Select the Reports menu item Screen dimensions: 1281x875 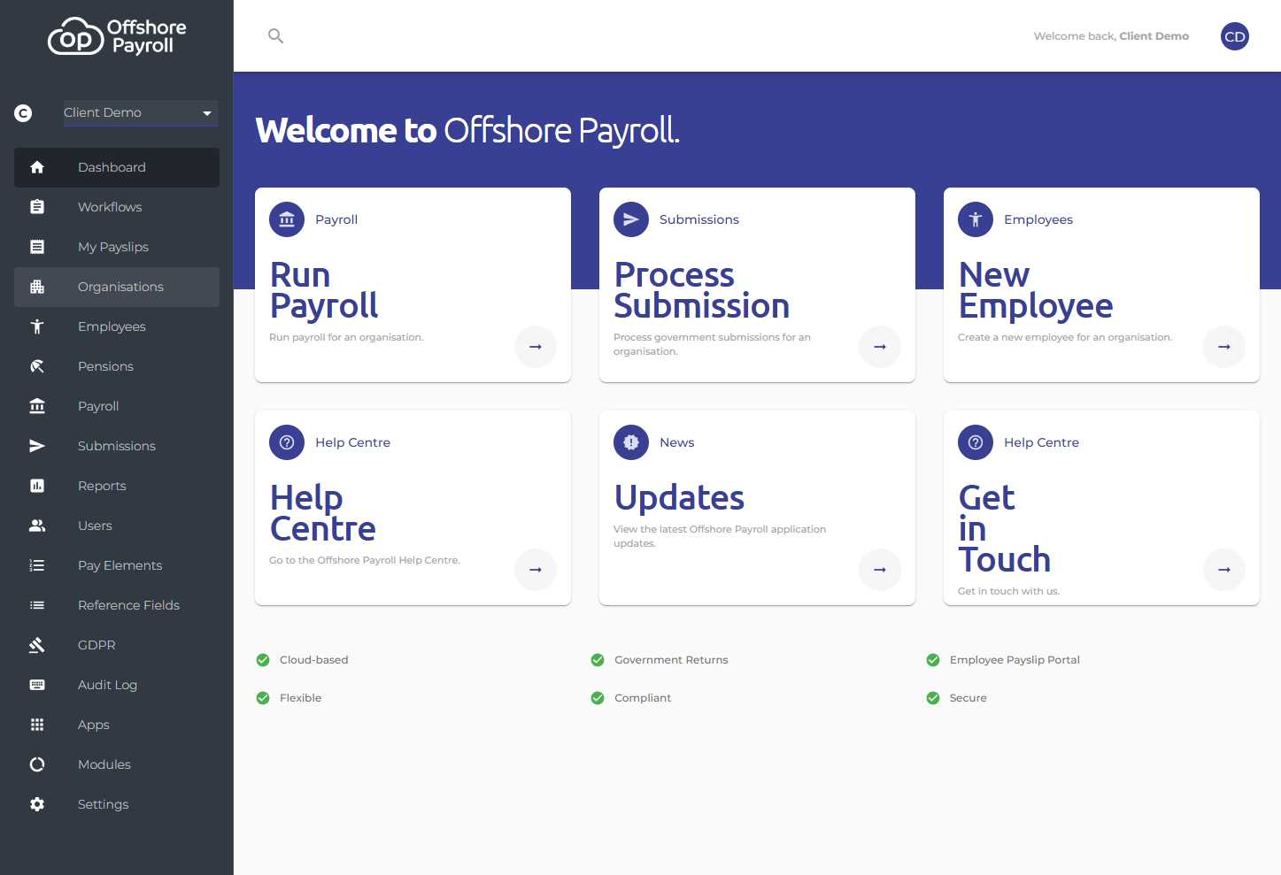[x=117, y=486]
